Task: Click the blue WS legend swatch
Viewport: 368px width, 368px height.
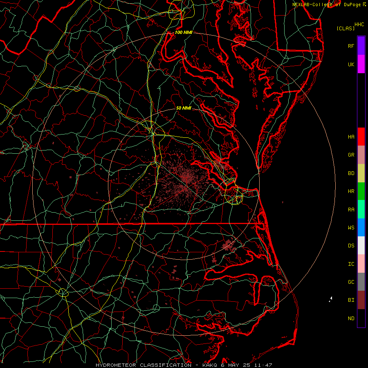Action: (x=361, y=227)
